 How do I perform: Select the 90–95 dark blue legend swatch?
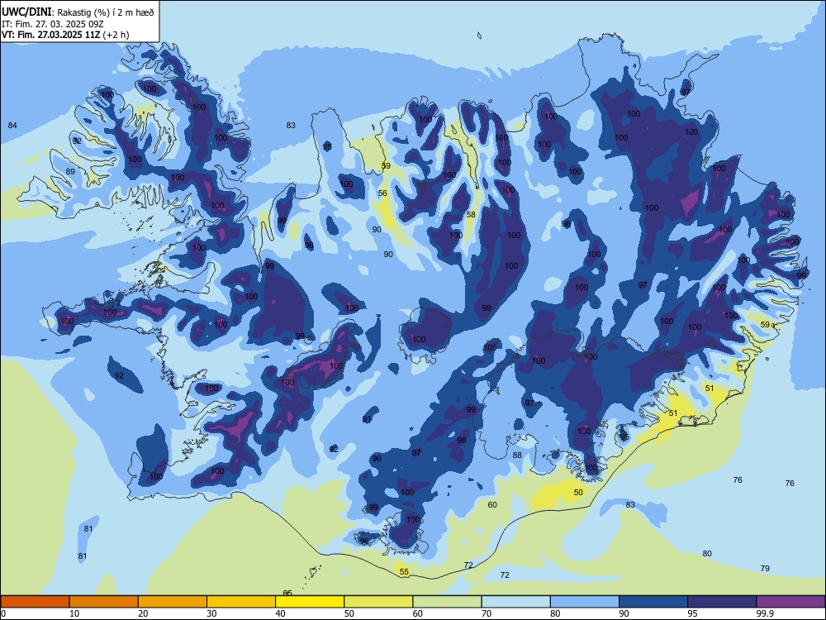pos(653,602)
